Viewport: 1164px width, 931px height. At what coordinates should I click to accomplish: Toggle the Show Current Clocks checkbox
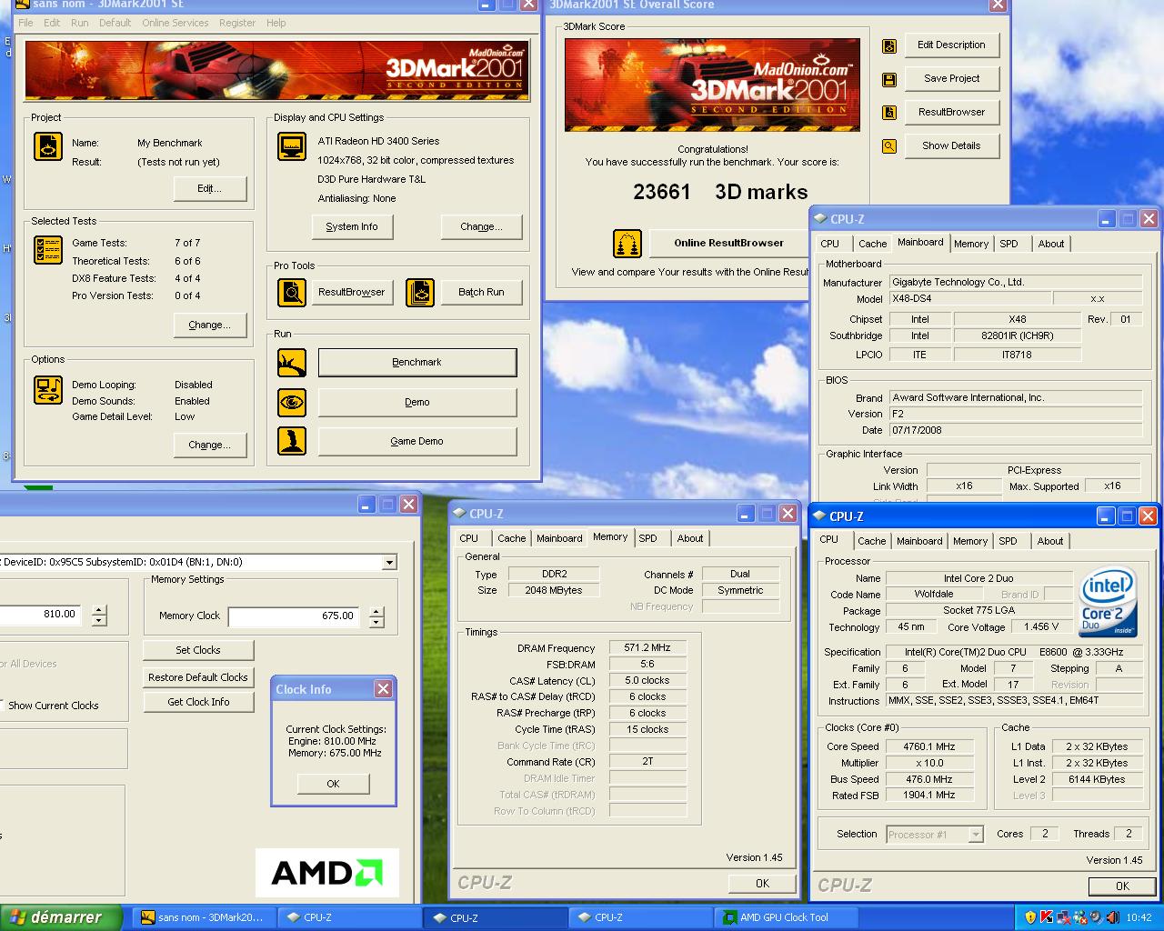pos(2,706)
